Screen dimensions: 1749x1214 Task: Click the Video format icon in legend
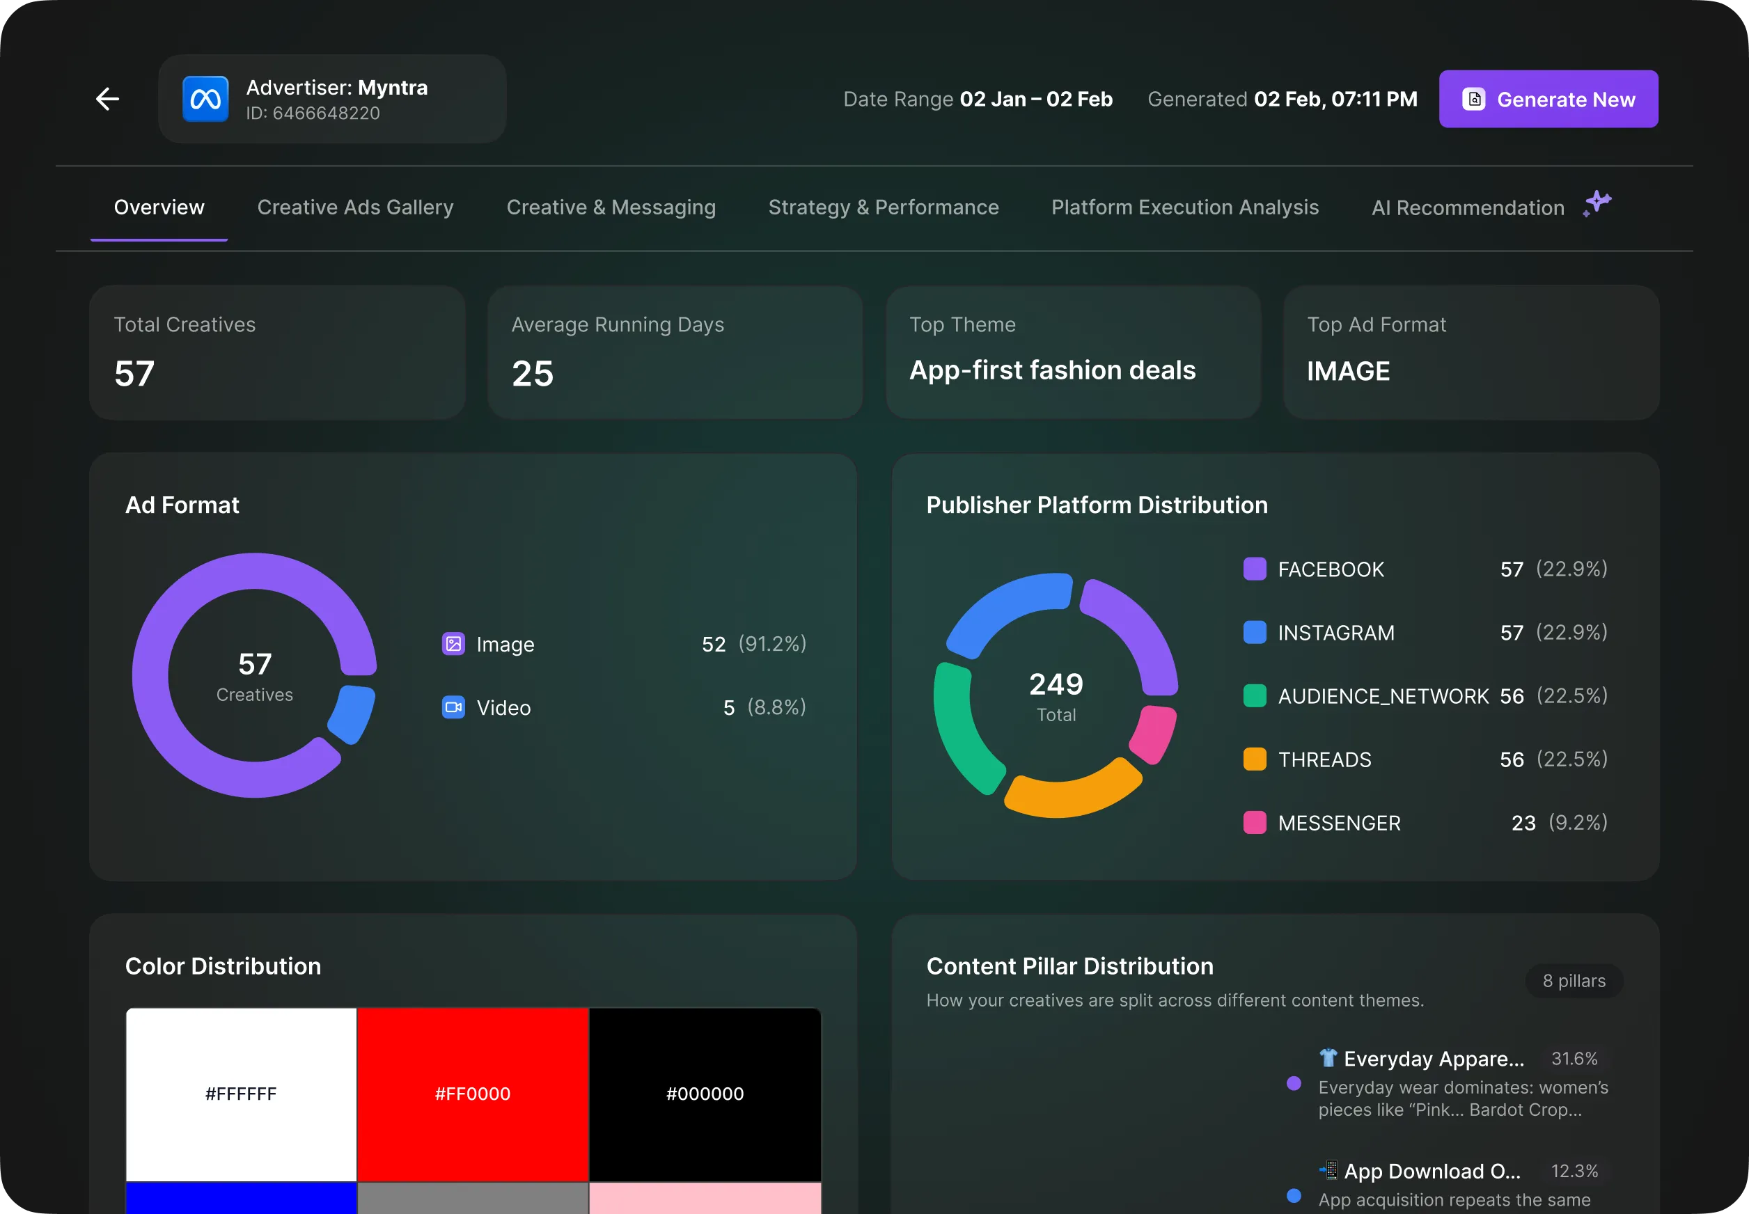(453, 707)
